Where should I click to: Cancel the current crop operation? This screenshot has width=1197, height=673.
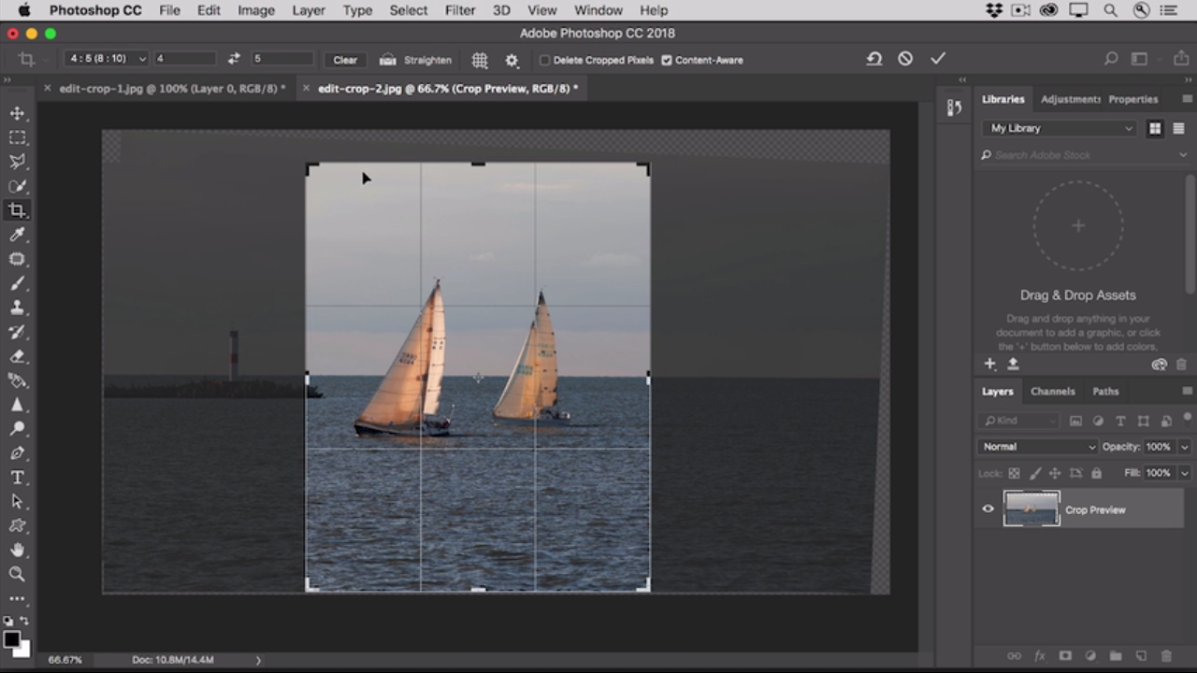coord(905,59)
